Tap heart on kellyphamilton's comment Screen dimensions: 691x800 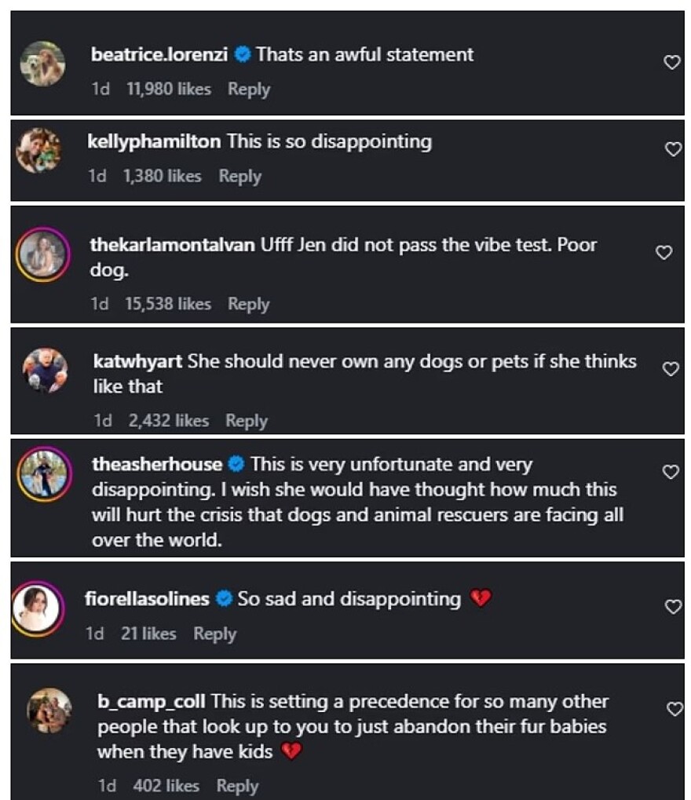673,149
